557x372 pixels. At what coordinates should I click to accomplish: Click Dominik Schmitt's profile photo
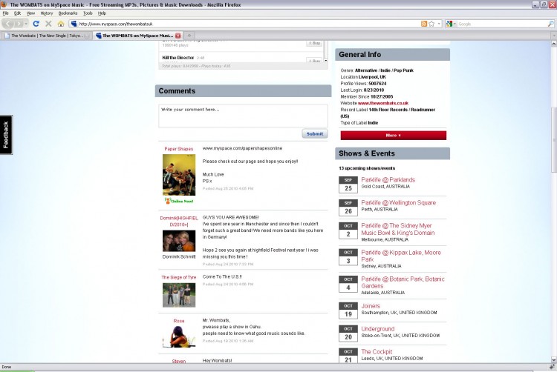coord(179,241)
